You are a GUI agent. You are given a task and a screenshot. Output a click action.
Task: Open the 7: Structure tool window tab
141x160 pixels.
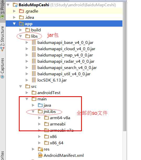[2, 38]
